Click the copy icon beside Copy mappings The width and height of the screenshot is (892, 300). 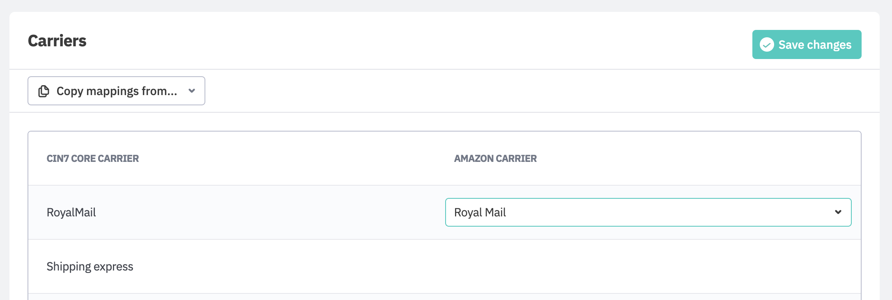click(x=44, y=91)
